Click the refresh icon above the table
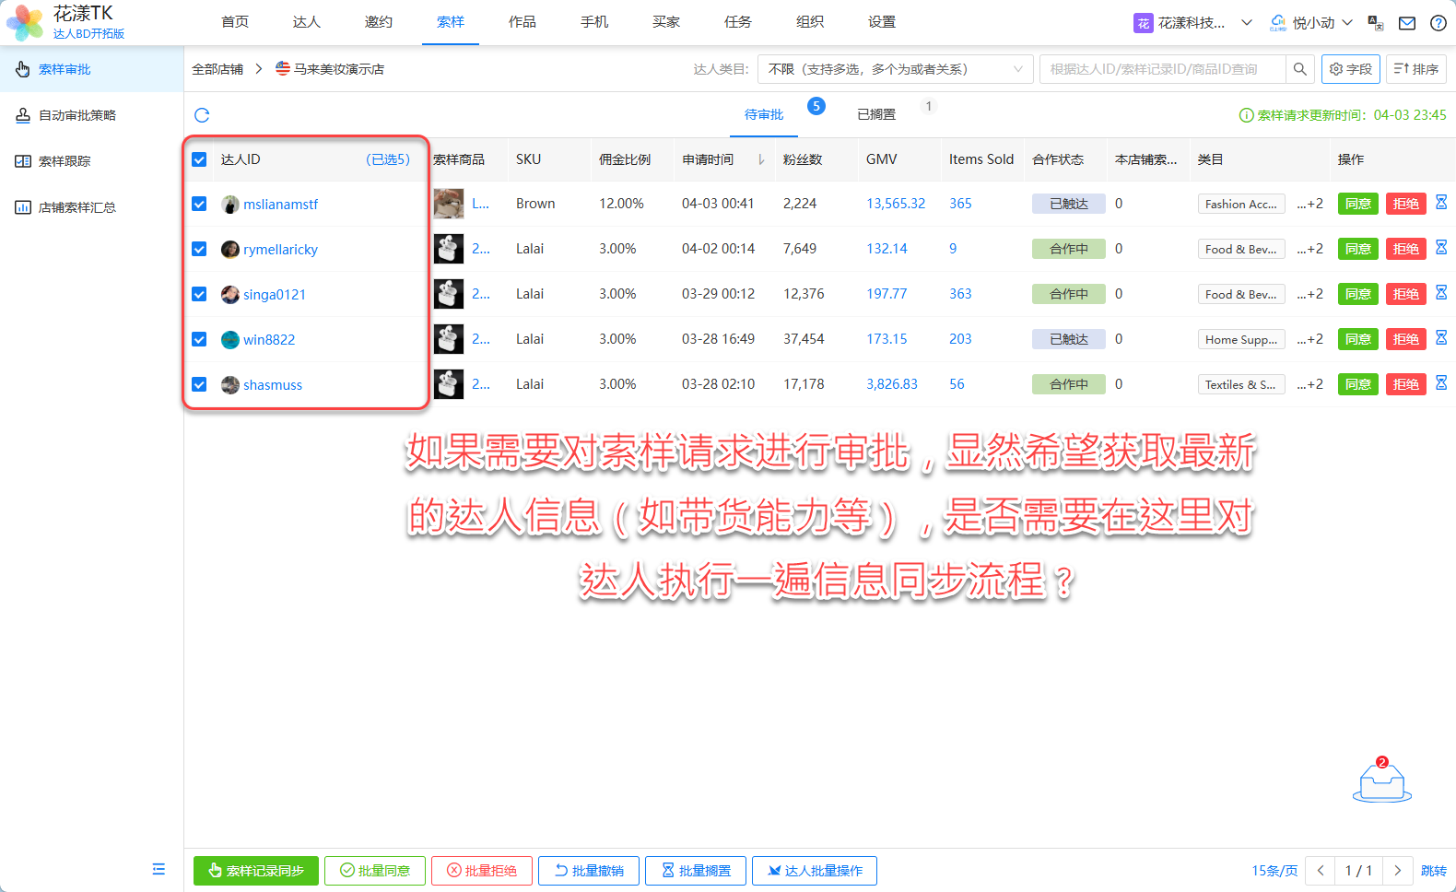 click(202, 115)
